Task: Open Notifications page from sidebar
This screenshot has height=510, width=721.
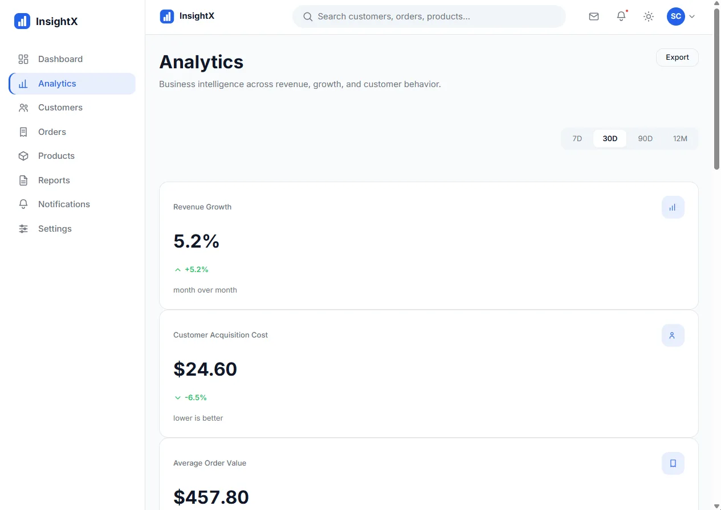Action: (x=72, y=204)
